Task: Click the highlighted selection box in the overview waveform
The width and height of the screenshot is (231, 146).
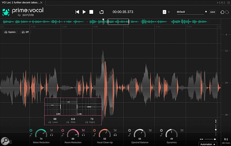Action: [118, 22]
